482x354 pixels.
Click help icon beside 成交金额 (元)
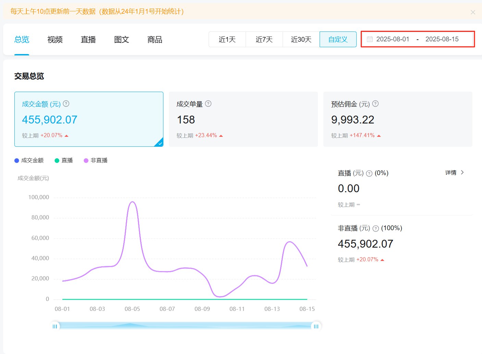66,104
